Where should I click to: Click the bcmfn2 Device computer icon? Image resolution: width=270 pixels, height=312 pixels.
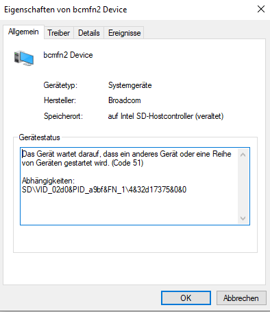point(24,58)
